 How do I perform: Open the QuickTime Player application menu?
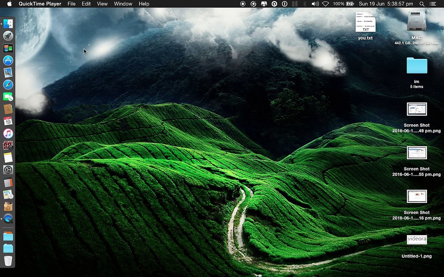point(40,4)
